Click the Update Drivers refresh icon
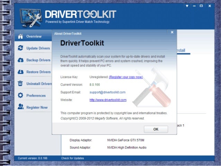The height and width of the screenshot is (166, 221). pos(20,48)
